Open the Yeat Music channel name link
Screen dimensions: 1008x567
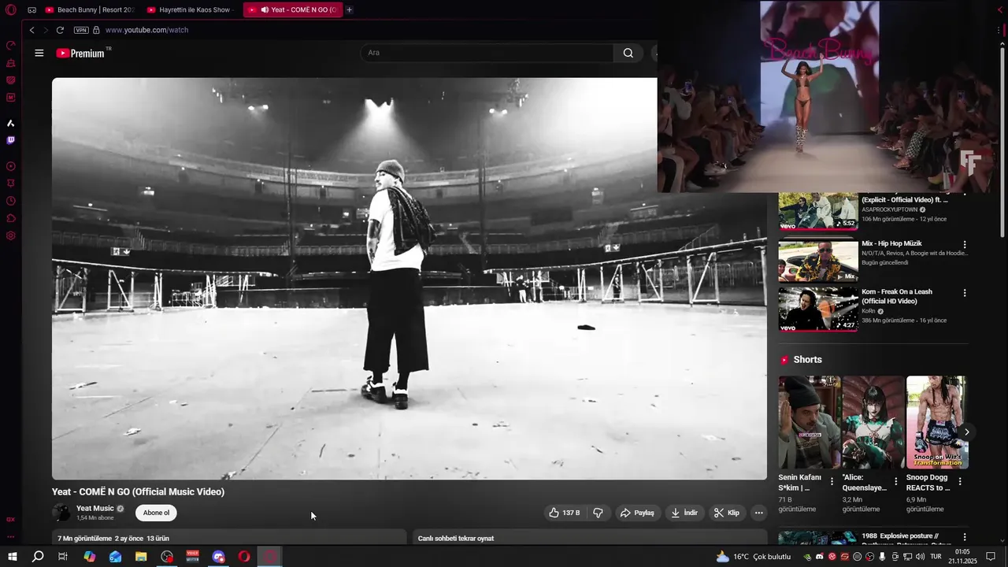click(x=95, y=509)
